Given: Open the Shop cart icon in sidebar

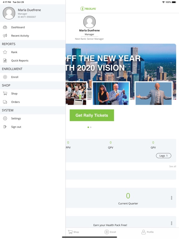Looking at the screenshot, I should pos(5,93).
